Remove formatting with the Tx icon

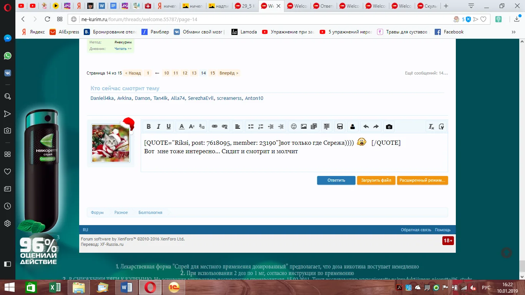coord(432,127)
